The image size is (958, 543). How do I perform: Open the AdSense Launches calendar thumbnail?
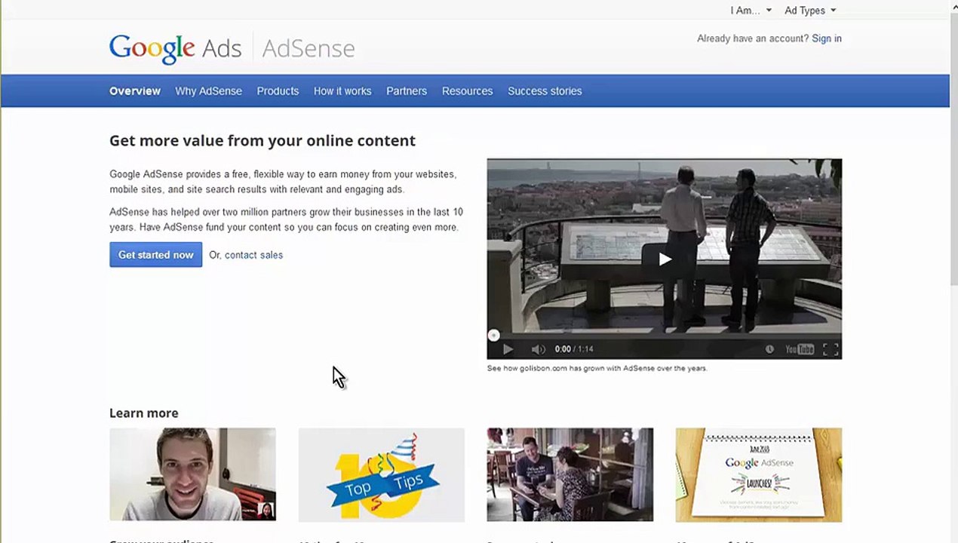(x=759, y=475)
